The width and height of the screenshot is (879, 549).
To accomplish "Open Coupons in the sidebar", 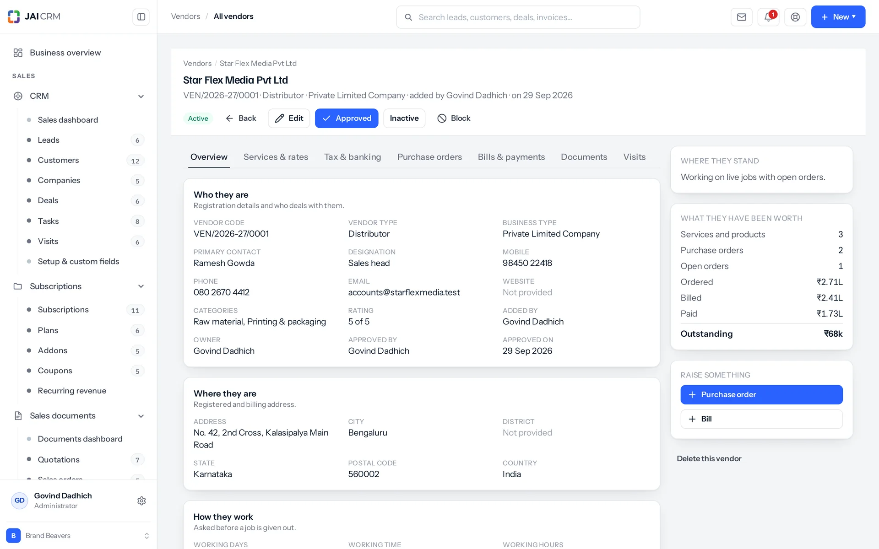I will (85, 371).
